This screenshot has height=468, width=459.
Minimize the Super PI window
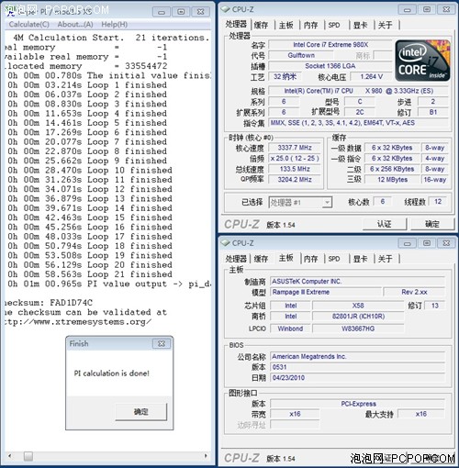[x=162, y=12]
